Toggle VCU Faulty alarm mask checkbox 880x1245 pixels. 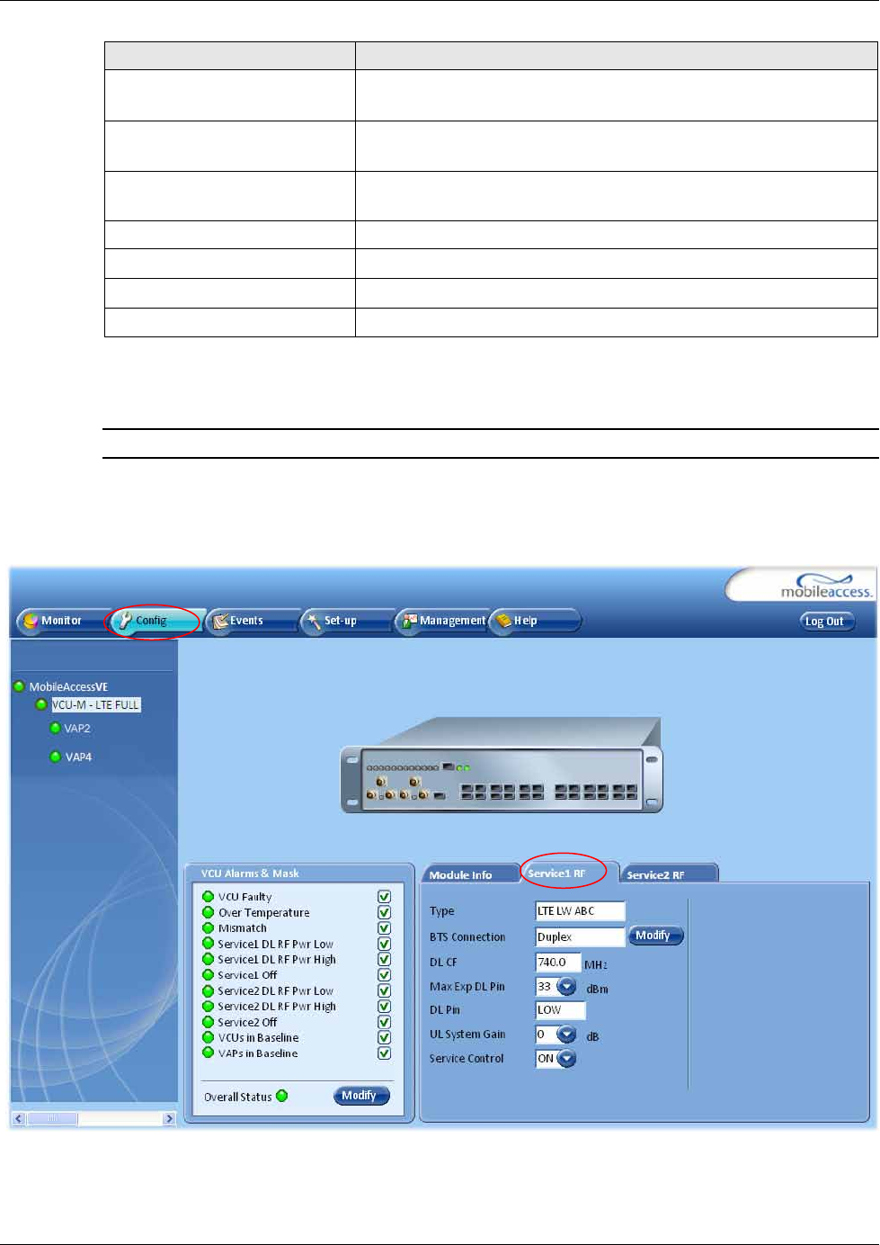[384, 897]
